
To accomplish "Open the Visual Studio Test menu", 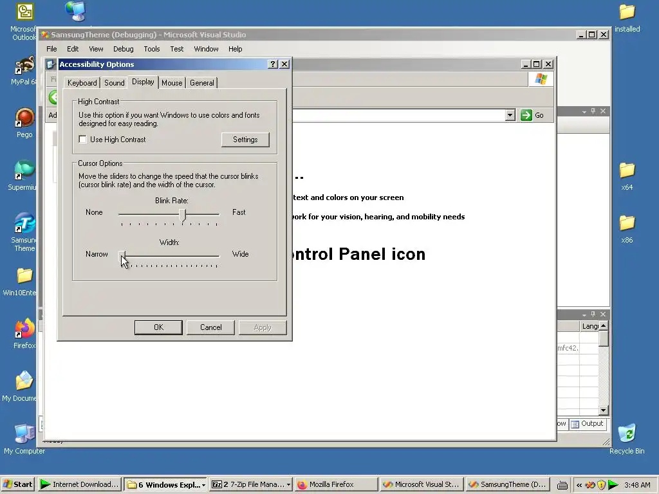I will coord(176,49).
